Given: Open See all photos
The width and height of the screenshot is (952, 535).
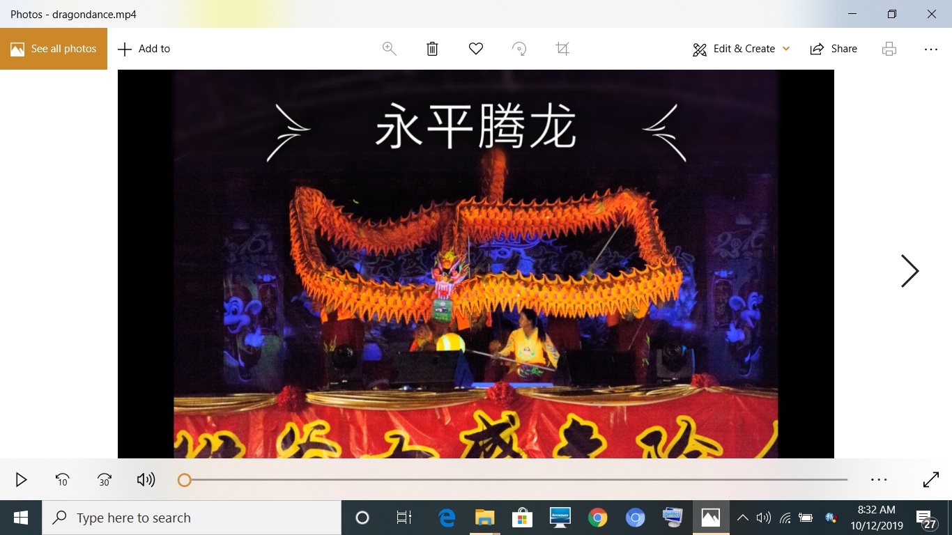Looking at the screenshot, I should 54,49.
